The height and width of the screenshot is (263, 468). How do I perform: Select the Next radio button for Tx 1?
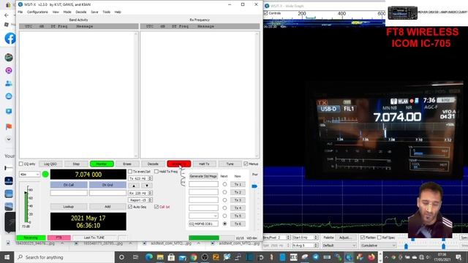(224, 184)
